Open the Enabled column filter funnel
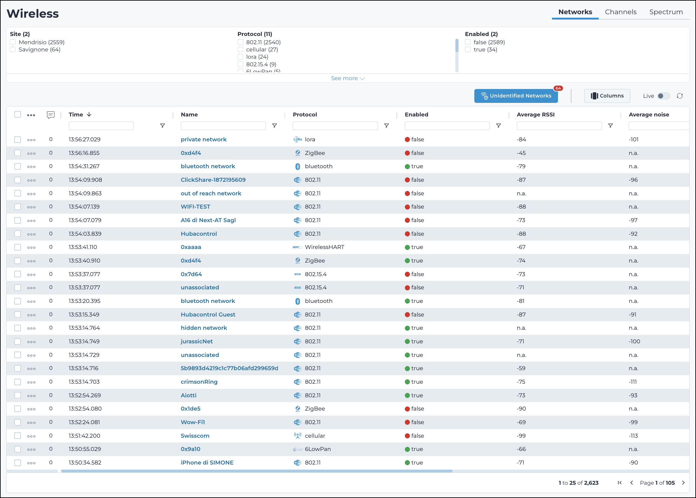 (498, 126)
